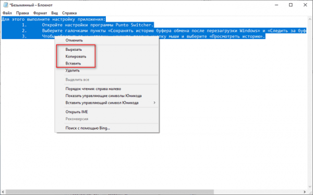313x195 pixels.
Task: Click the Notepad icon in the title bar
Action: click(x=6, y=5)
